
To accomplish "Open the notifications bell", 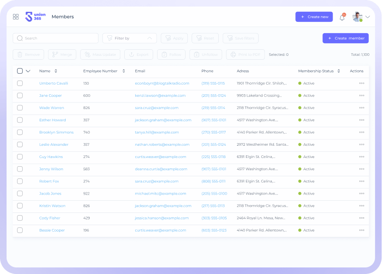I will pos(342,17).
